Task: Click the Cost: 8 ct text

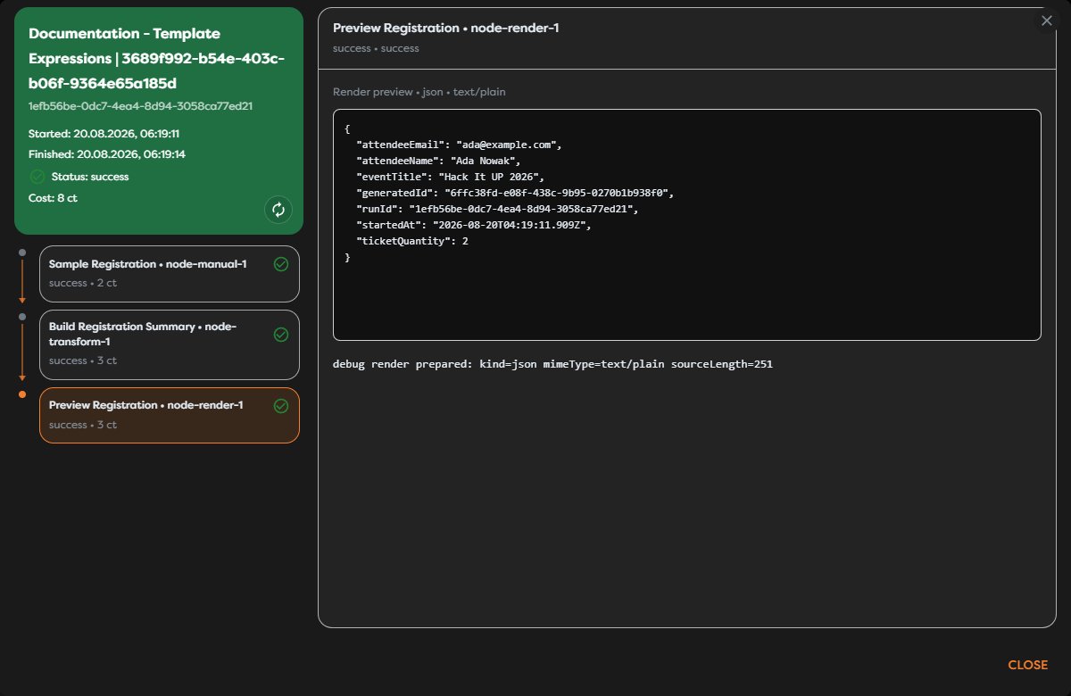Action: tap(53, 198)
